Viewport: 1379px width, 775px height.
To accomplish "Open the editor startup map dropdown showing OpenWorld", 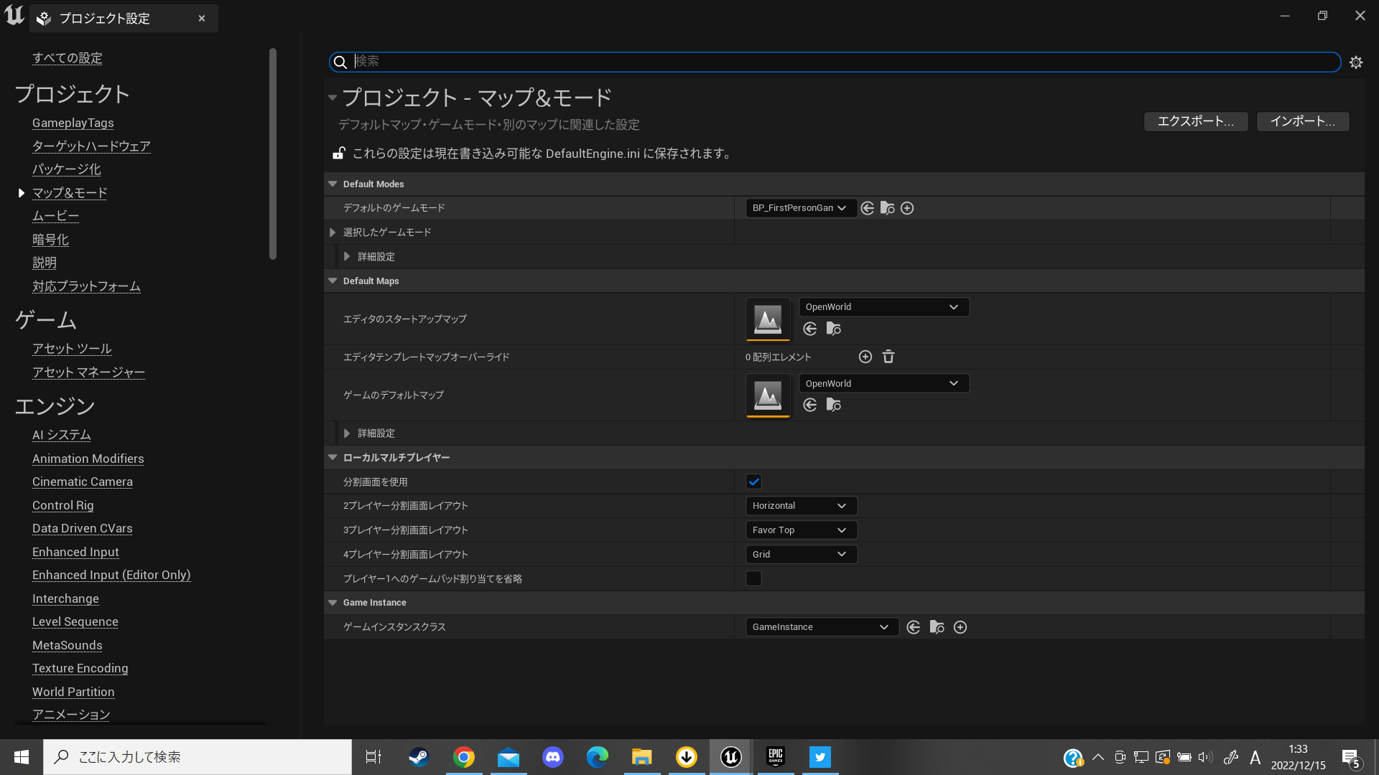I will click(x=883, y=306).
